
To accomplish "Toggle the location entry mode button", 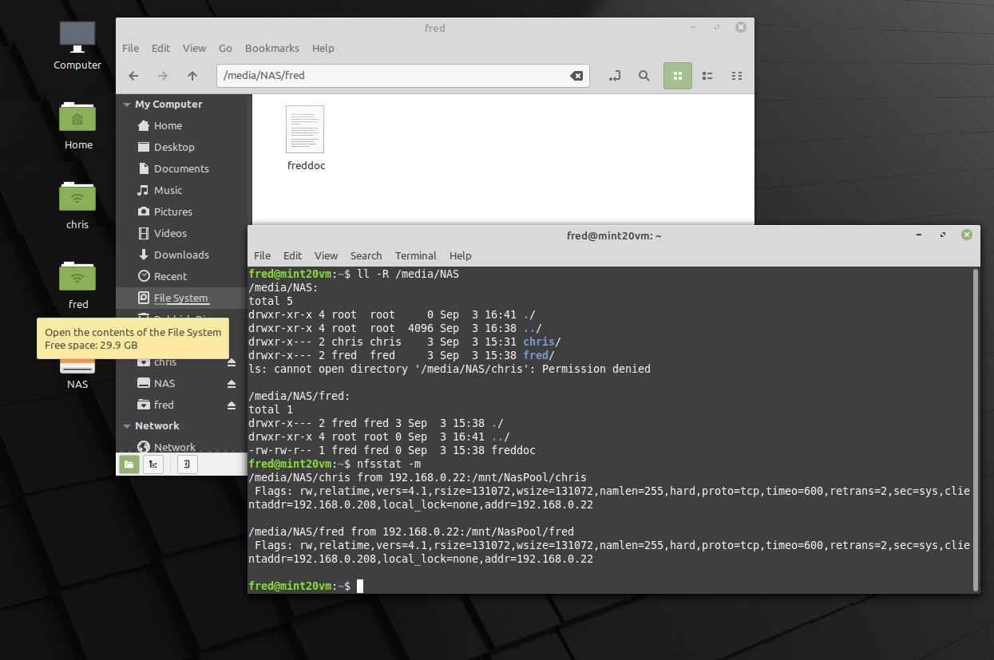I will click(x=614, y=76).
